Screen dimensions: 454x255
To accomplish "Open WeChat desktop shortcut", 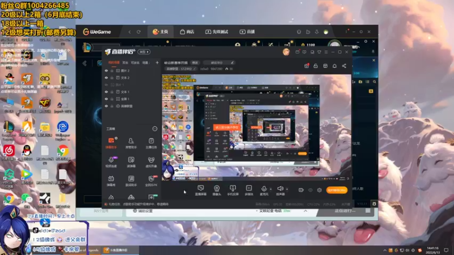I will pyautogui.click(x=27, y=201).
